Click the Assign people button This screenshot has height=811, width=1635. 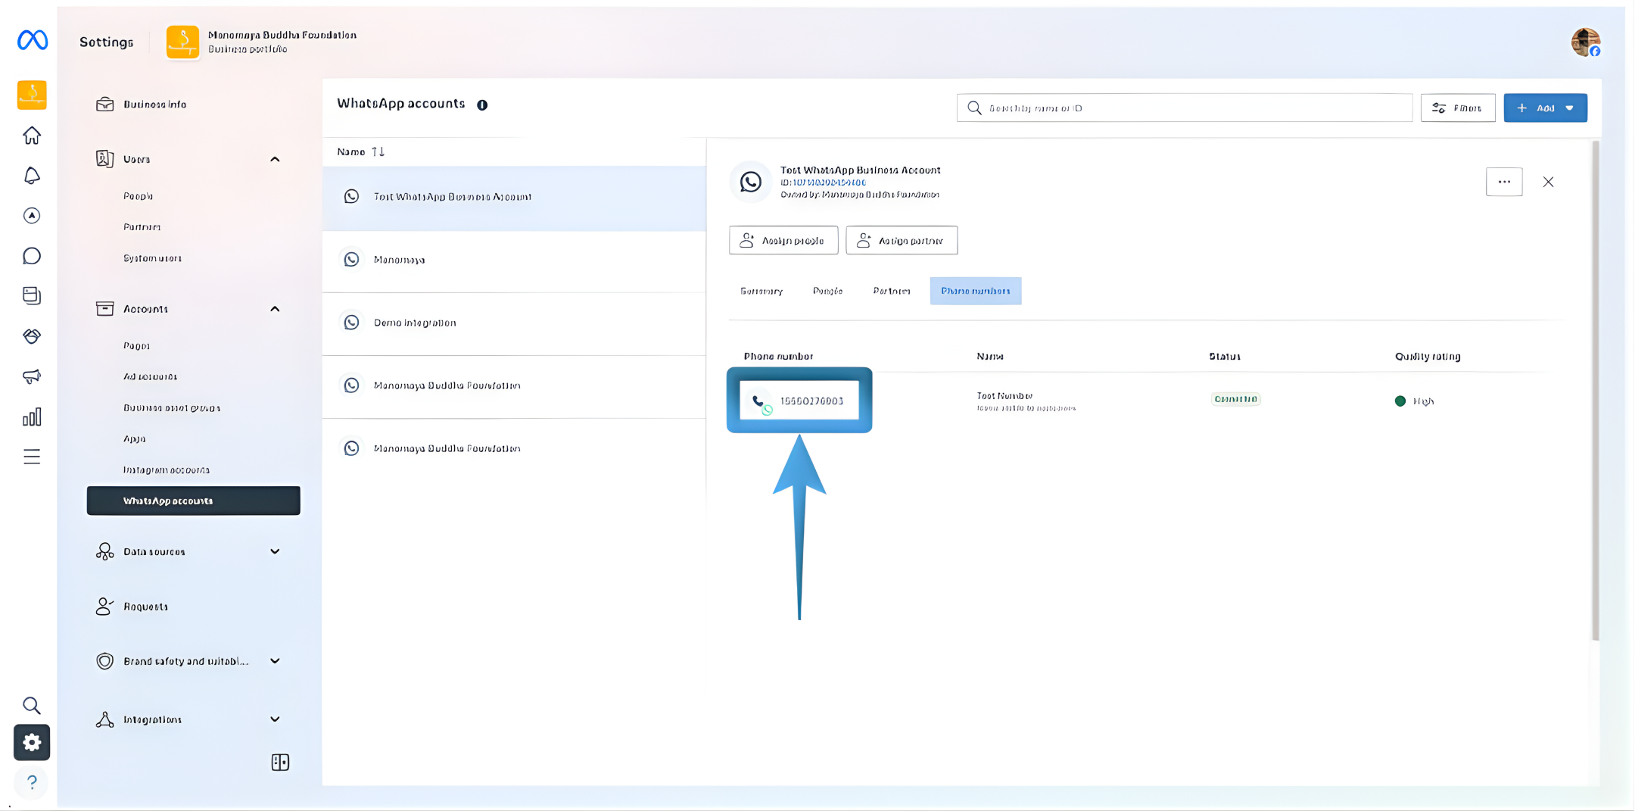pos(783,240)
